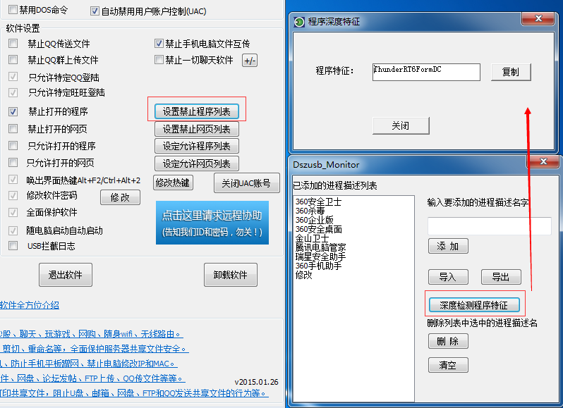Click 卸载软件 button
Image resolution: width=563 pixels, height=408 pixels.
click(230, 275)
